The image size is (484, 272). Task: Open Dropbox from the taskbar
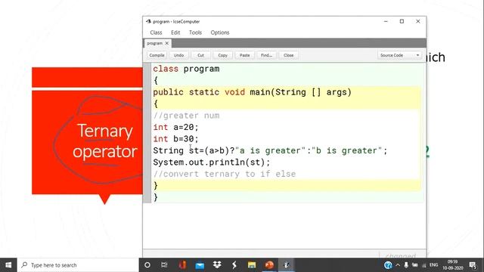(x=217, y=265)
